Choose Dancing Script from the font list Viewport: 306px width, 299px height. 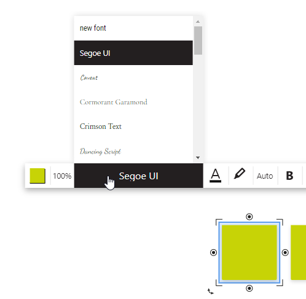133,151
